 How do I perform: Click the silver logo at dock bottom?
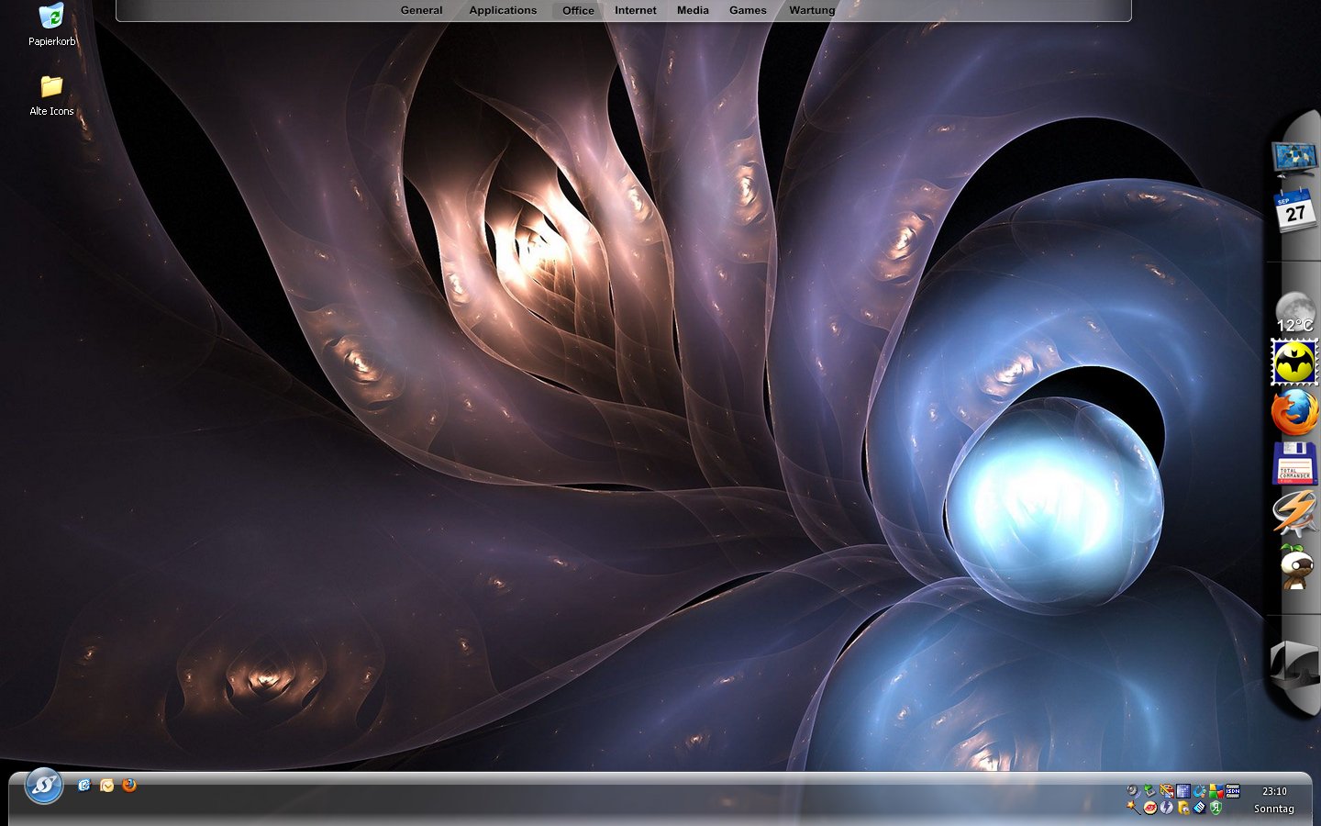(1293, 664)
